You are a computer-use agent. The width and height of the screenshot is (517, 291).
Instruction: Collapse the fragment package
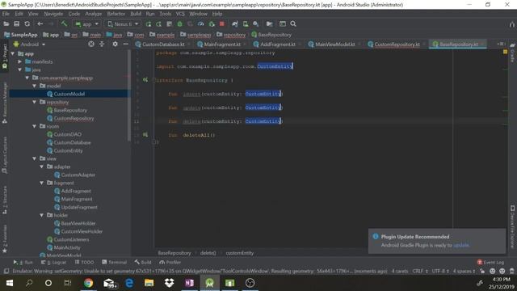pos(41,183)
